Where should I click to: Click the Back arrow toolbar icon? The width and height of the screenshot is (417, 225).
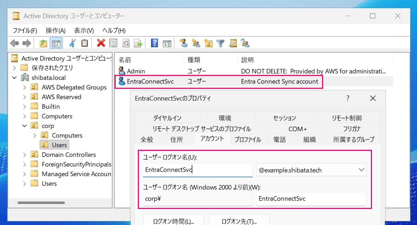(x=14, y=43)
